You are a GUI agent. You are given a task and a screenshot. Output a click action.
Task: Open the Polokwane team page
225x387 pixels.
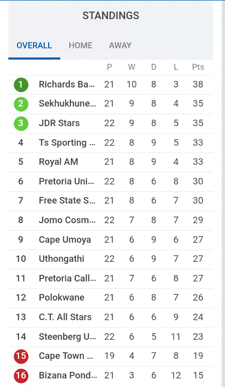[x=61, y=298]
